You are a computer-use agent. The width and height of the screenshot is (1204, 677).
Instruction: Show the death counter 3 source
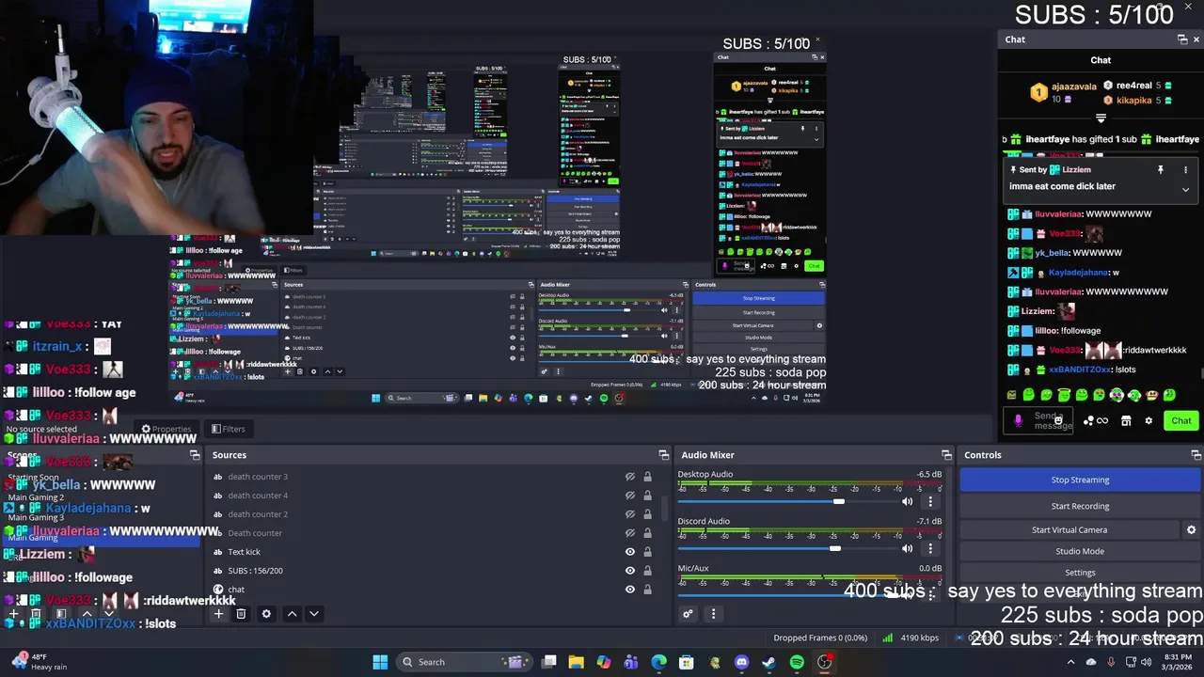coord(630,477)
